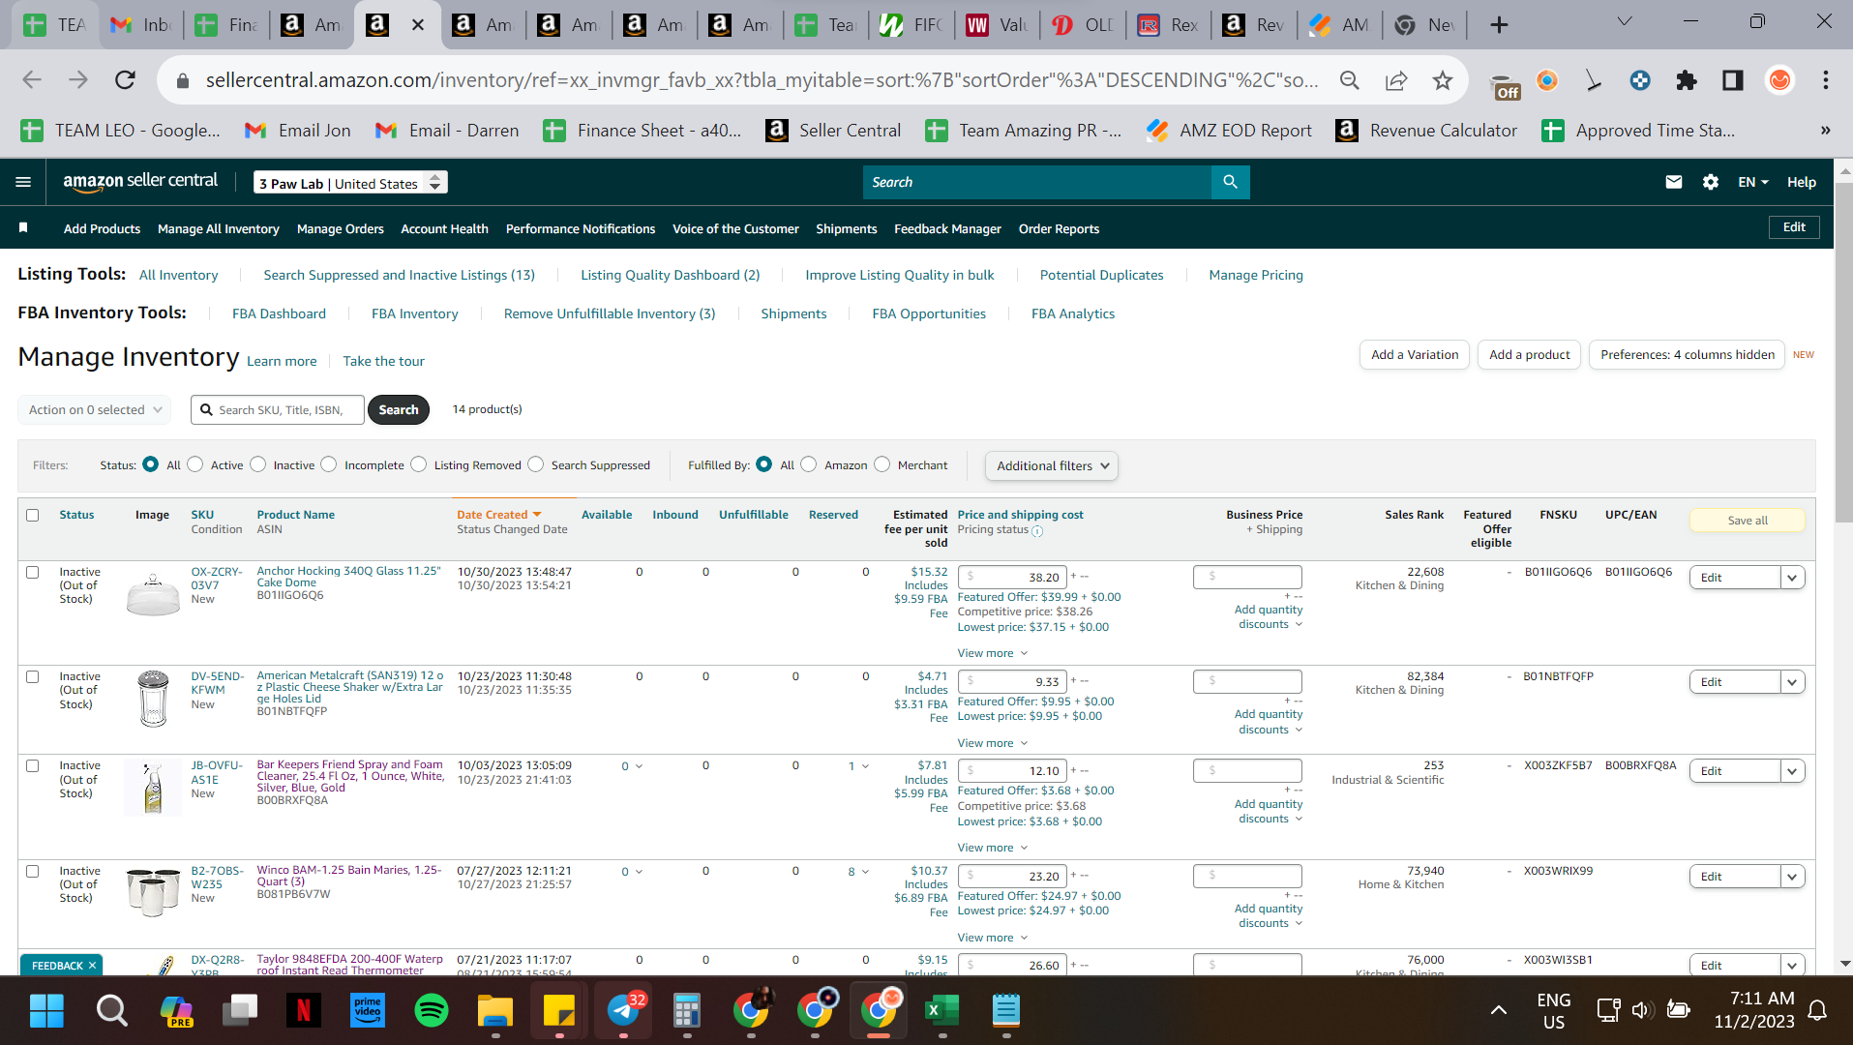Check the Anchor Hocking Cake Dome row checkbox

pyautogui.click(x=33, y=573)
